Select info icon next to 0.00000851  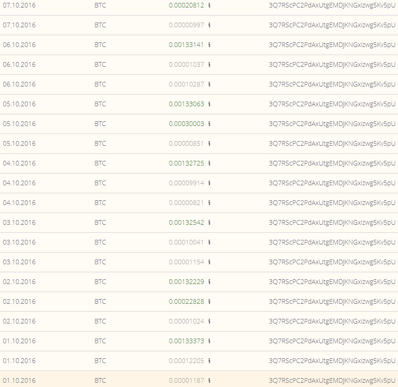(x=209, y=143)
